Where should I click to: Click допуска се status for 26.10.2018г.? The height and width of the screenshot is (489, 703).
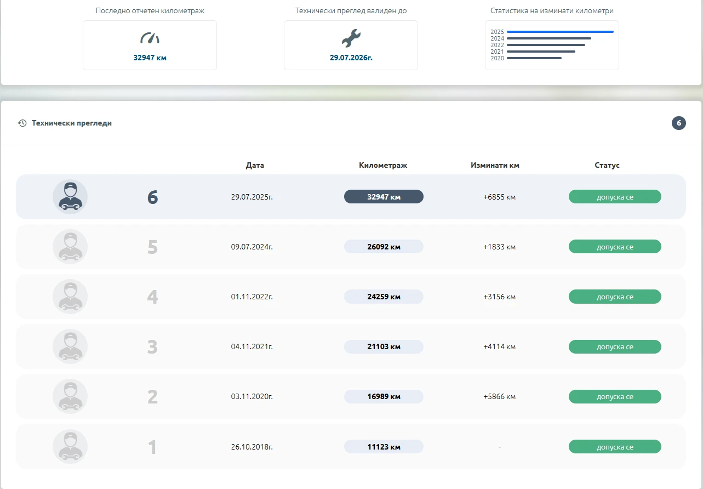(615, 447)
